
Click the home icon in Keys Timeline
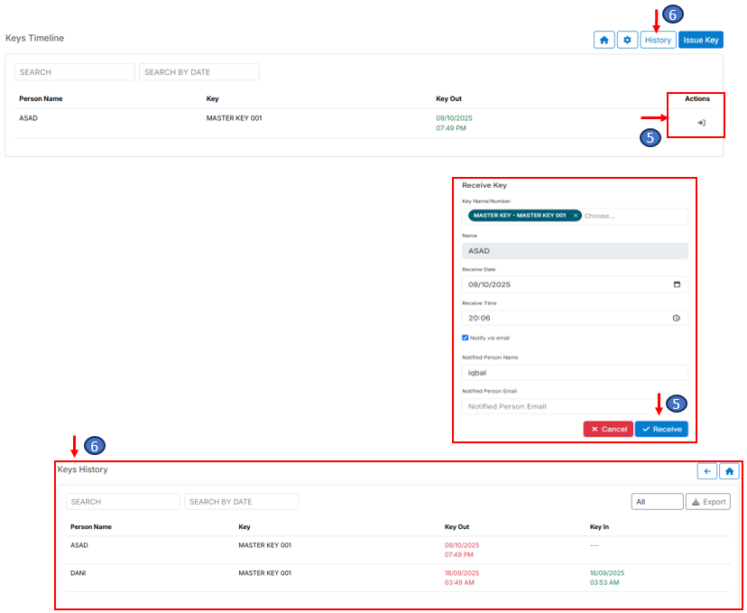coord(604,41)
